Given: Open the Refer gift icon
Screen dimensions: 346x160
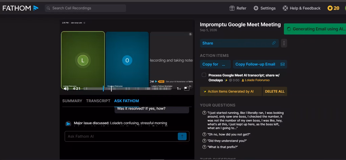Looking at the screenshot, I should [x=232, y=8].
